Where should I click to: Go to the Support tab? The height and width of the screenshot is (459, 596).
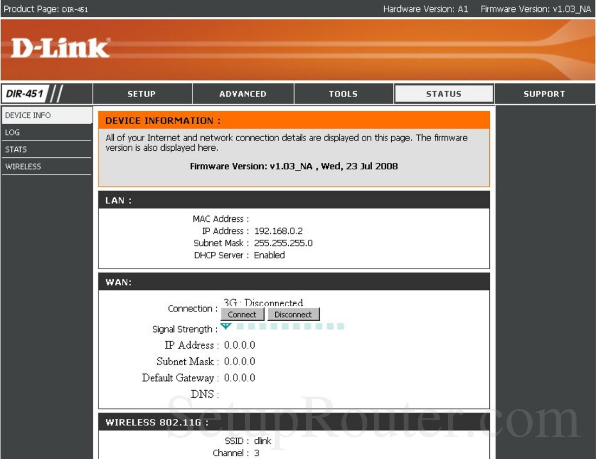545,94
